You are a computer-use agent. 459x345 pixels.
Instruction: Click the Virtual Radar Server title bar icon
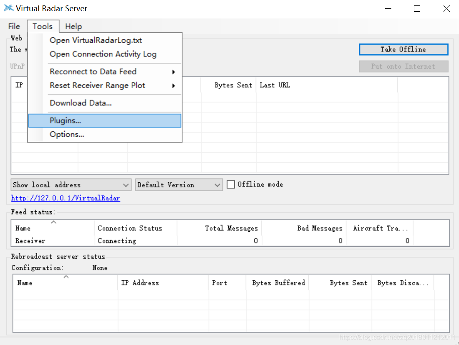[x=8, y=8]
